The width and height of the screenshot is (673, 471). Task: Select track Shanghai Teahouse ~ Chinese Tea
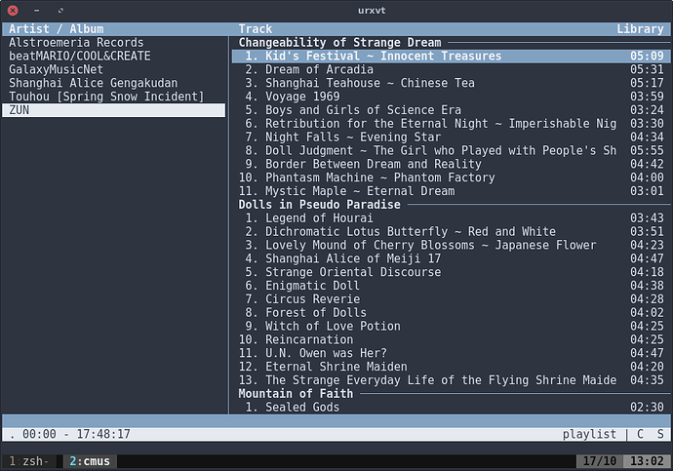(x=451, y=83)
